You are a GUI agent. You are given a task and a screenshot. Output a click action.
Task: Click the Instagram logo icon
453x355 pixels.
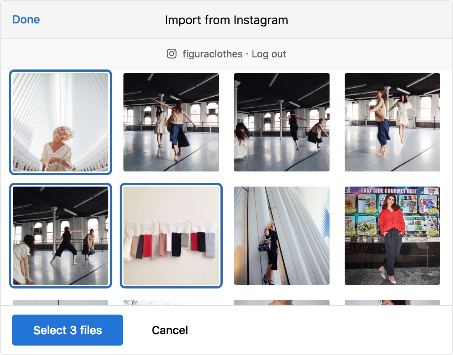[x=172, y=54]
